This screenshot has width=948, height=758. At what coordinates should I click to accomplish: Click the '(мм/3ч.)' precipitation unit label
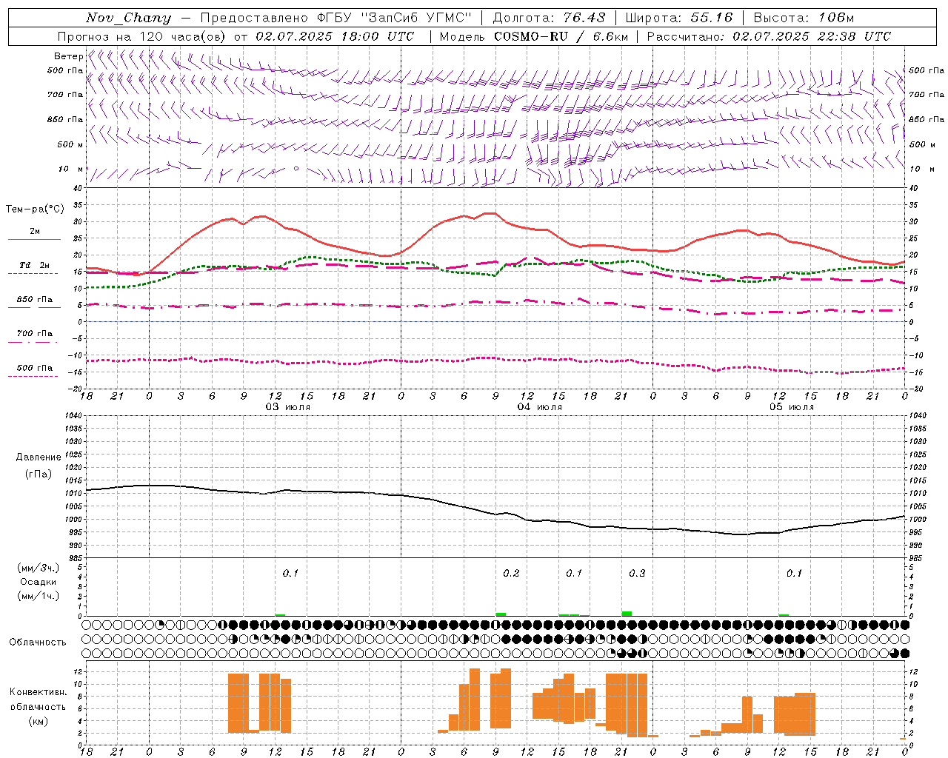39,568
